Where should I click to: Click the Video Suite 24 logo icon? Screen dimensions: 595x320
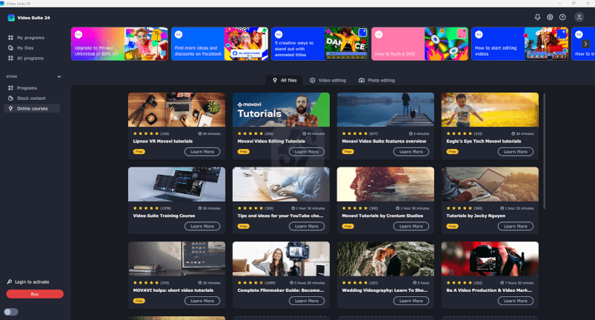click(x=11, y=18)
